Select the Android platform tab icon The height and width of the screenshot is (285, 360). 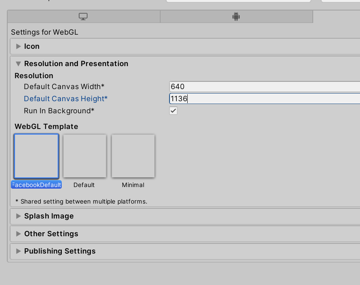[x=236, y=17]
